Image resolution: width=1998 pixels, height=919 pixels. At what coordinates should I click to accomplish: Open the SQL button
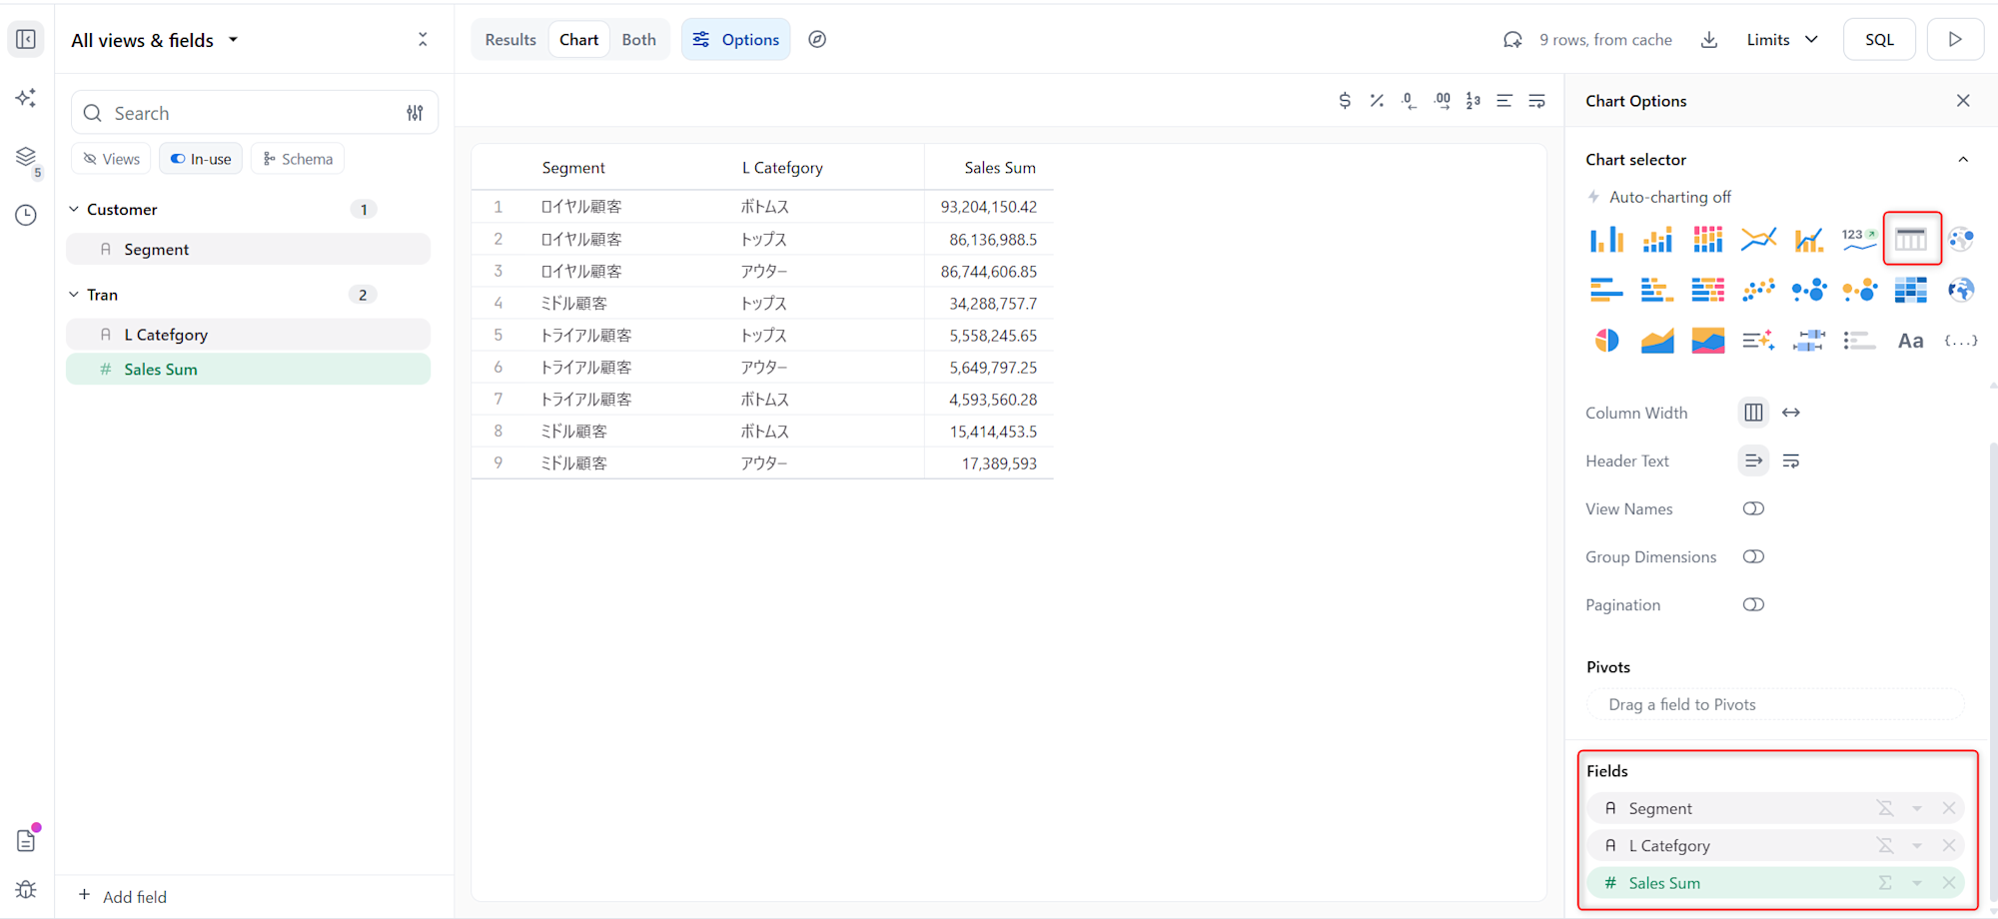tap(1879, 40)
